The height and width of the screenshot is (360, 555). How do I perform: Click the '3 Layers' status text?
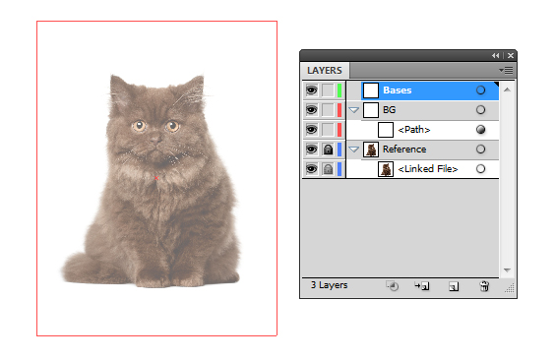[330, 285]
